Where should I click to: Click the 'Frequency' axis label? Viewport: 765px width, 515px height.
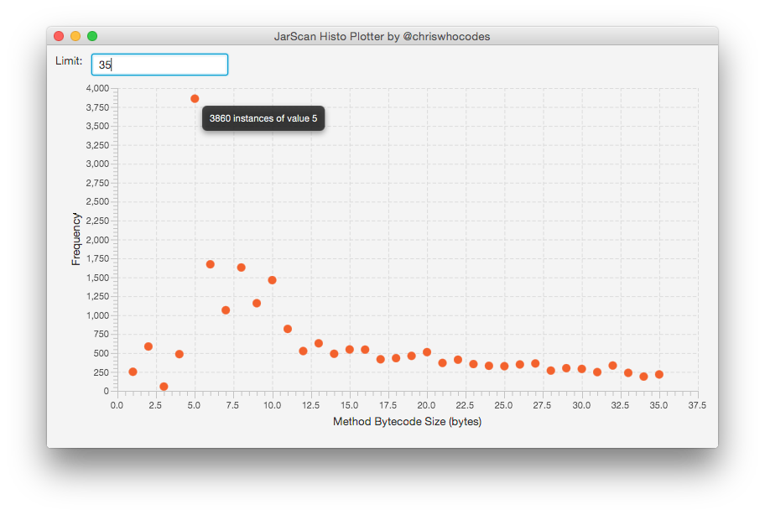coord(75,239)
